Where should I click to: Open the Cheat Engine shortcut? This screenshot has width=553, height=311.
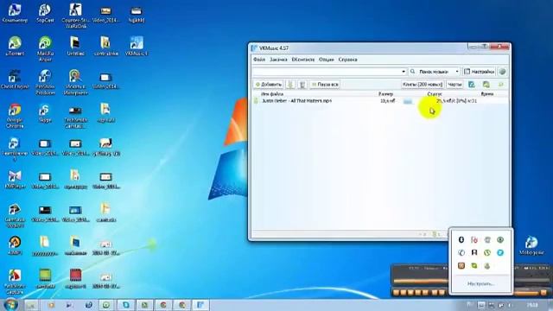point(15,79)
